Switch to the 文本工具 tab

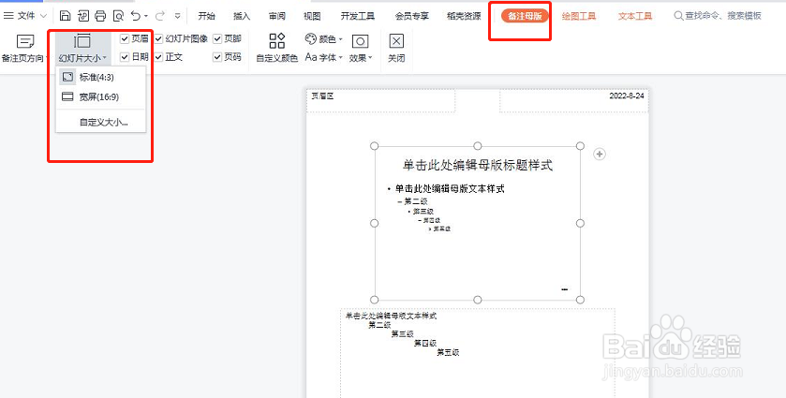coord(634,16)
